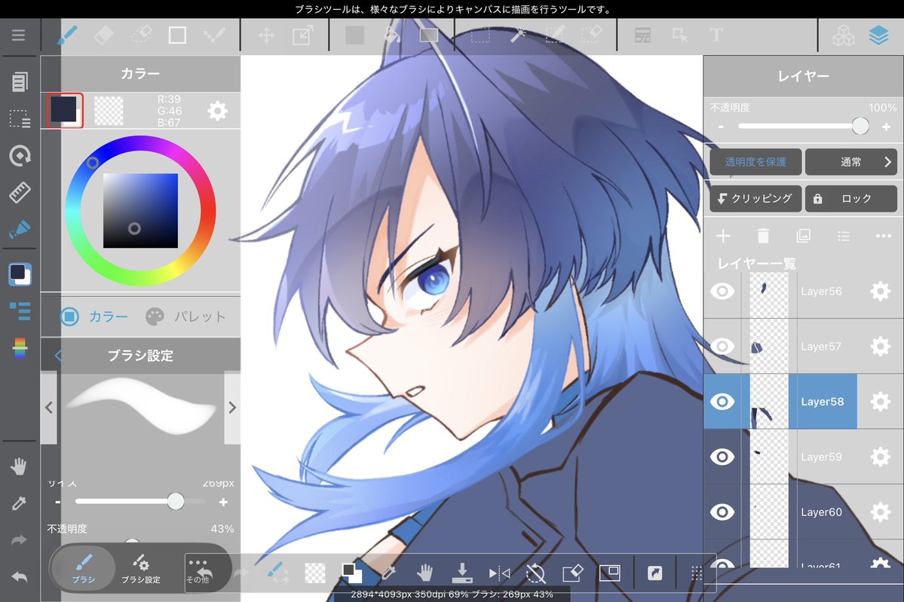
Task: Hide Layer60 using its eye icon
Action: [722, 512]
